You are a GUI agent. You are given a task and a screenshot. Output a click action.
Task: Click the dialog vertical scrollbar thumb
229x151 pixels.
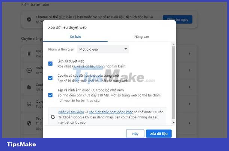point(173,83)
